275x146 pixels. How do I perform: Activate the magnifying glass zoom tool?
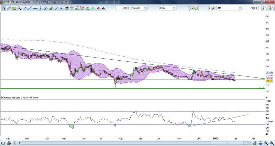[19, 8]
